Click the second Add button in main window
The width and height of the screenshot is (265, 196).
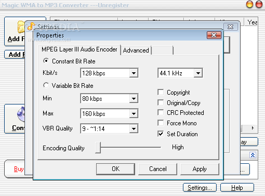[x=15, y=55]
